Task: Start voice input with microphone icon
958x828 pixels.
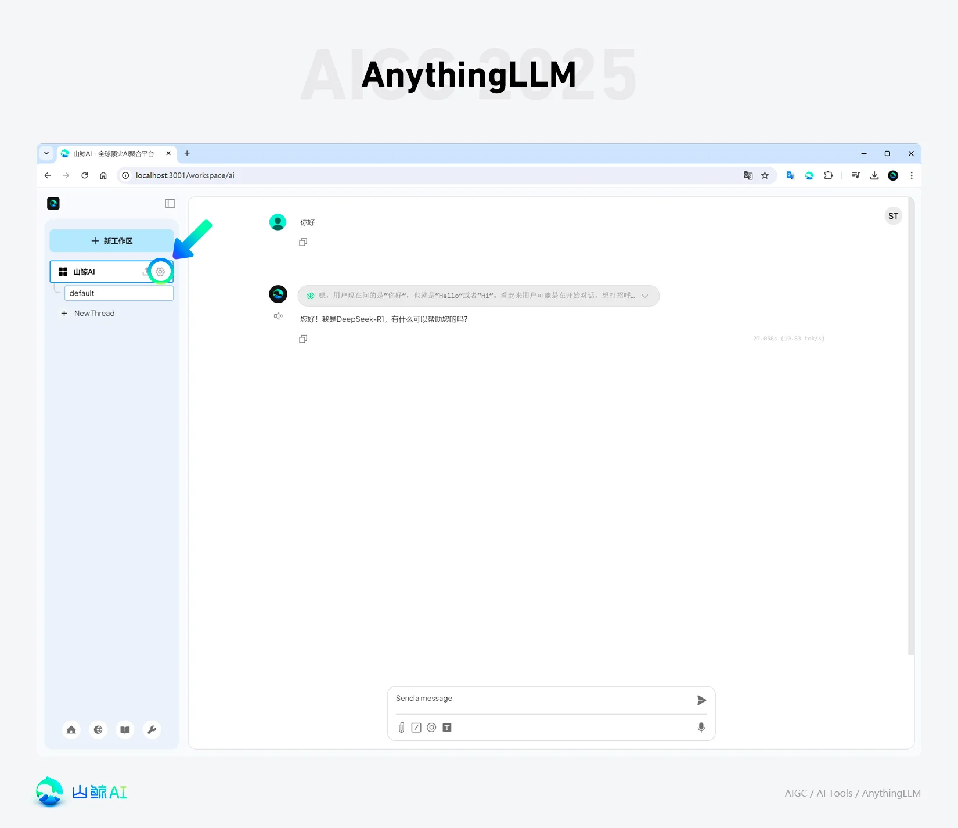Action: [701, 728]
